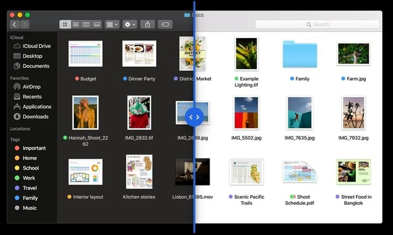Screen dimensions: 393x235
Task: Select the Family folder icon
Action: point(300,54)
